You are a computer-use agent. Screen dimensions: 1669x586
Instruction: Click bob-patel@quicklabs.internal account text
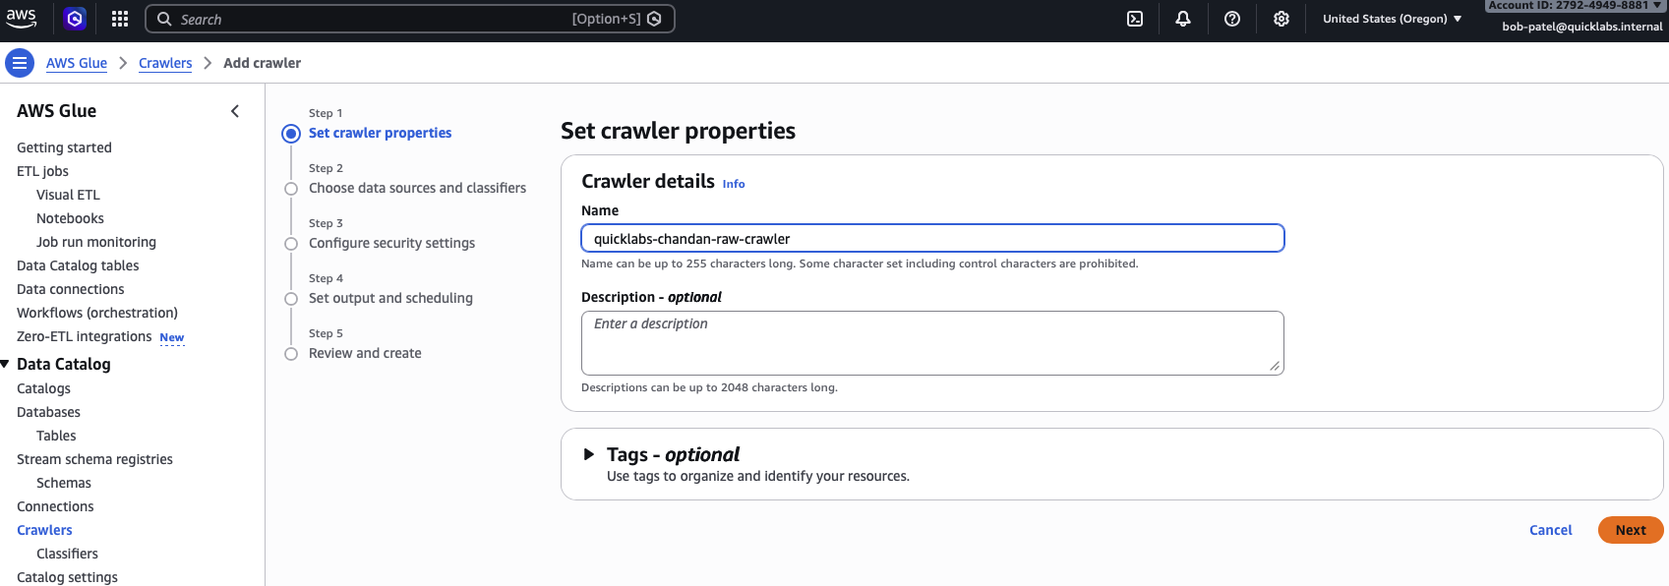(1582, 27)
